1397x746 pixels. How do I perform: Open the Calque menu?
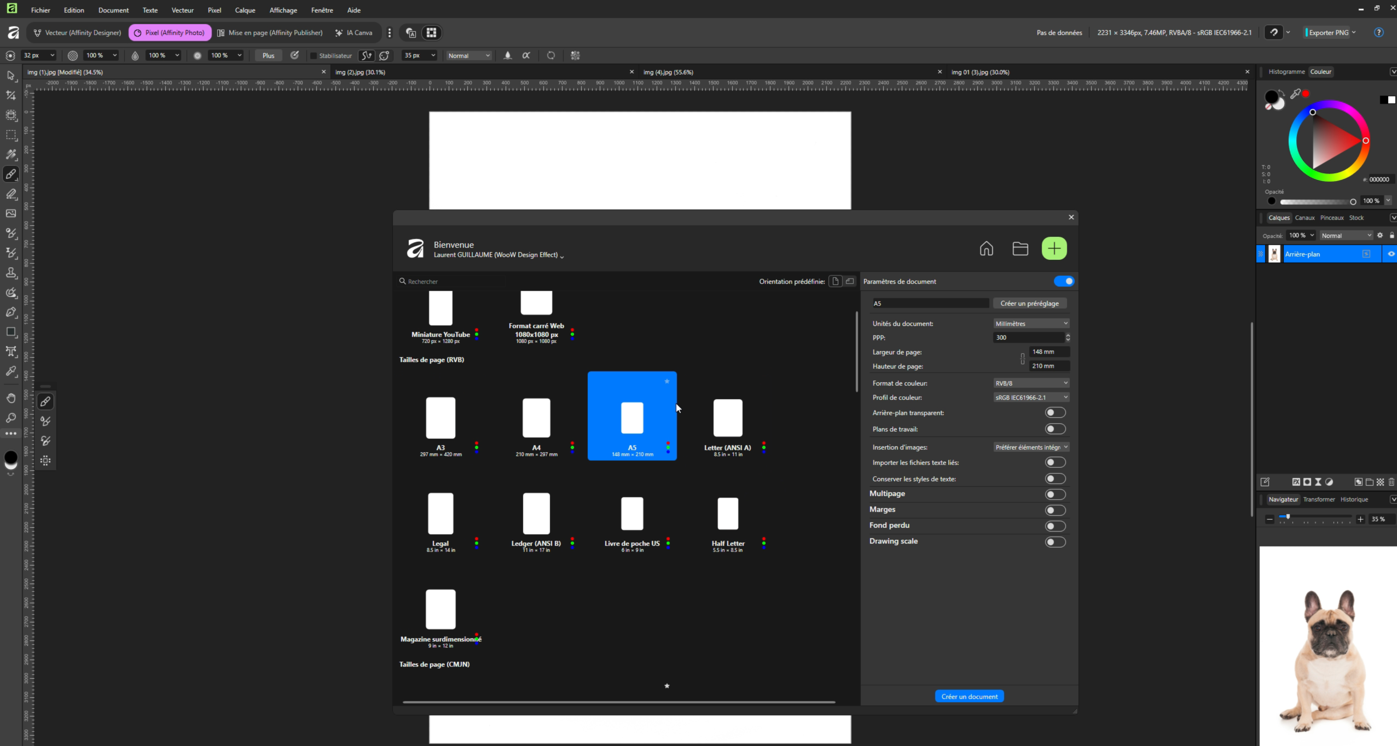click(245, 10)
